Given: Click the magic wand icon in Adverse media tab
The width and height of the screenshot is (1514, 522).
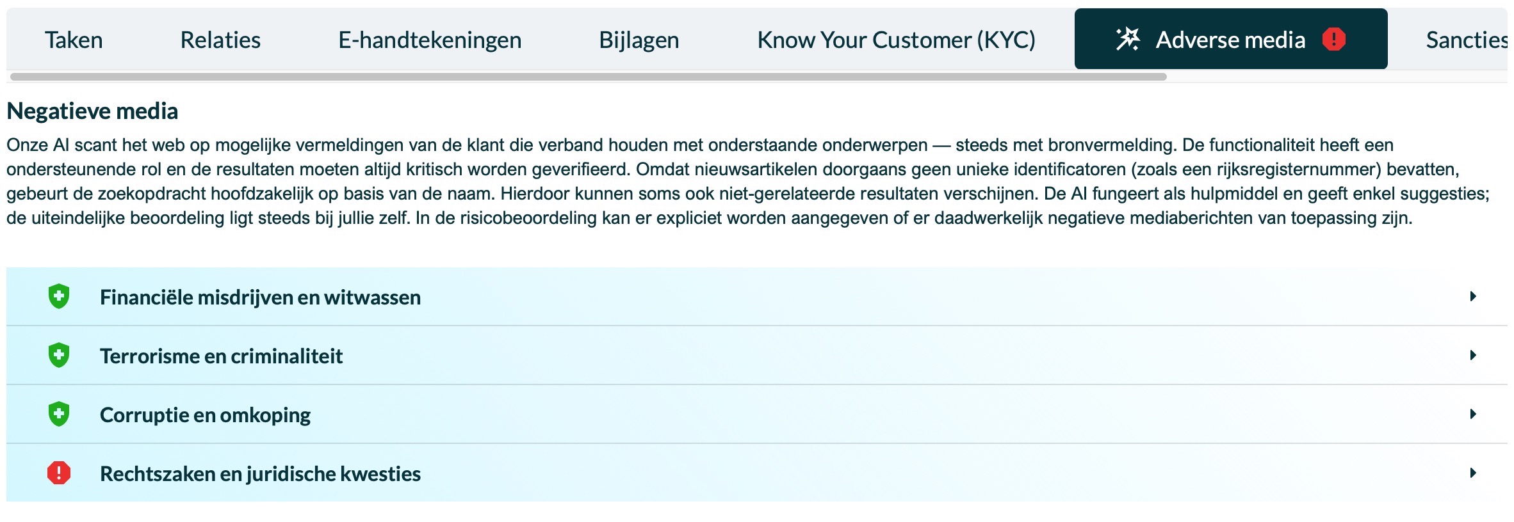Looking at the screenshot, I should [x=1128, y=39].
